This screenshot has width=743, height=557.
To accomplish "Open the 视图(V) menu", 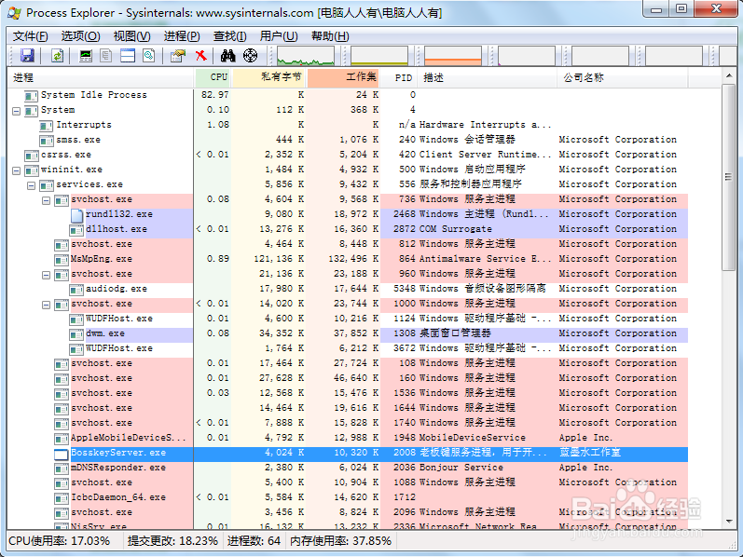I will click(131, 36).
